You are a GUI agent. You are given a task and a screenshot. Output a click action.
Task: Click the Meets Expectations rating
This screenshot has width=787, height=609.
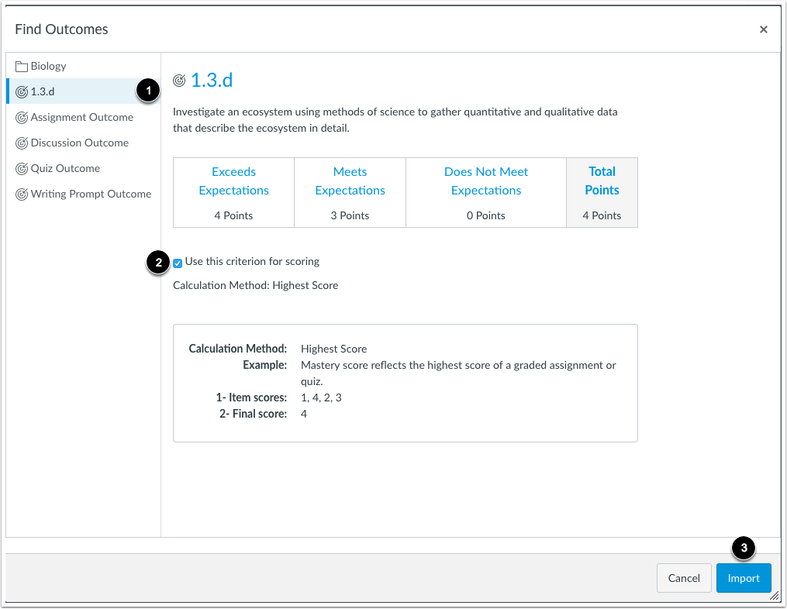350,181
